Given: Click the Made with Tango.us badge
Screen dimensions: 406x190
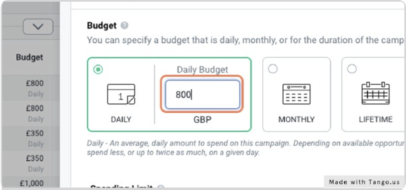Looking at the screenshot, I should [364, 182].
